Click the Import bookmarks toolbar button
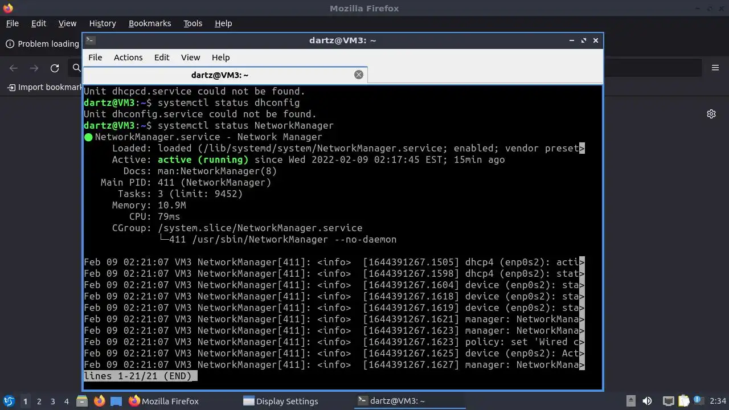The image size is (729, 410). (x=45, y=87)
